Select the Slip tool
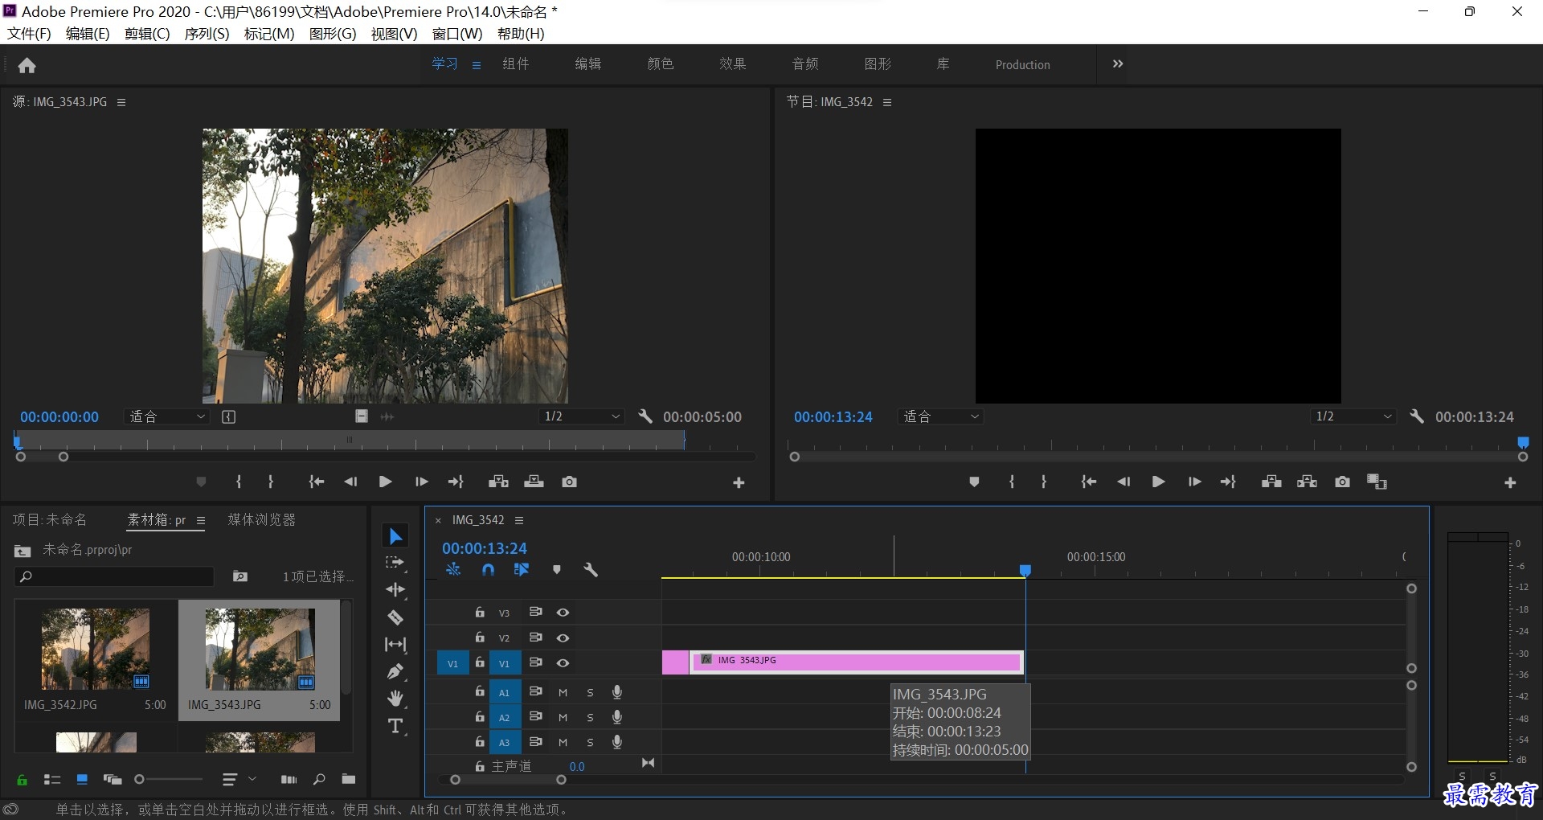This screenshot has width=1543, height=820. click(x=395, y=644)
